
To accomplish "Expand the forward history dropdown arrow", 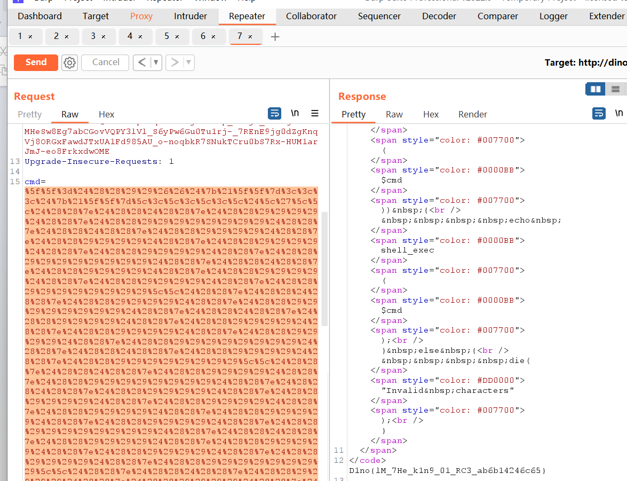I will 188,62.
